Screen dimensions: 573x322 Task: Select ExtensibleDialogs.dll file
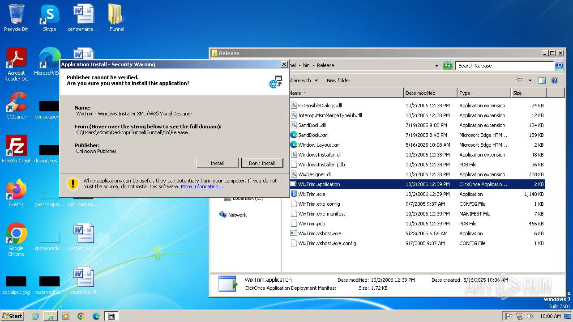point(320,106)
